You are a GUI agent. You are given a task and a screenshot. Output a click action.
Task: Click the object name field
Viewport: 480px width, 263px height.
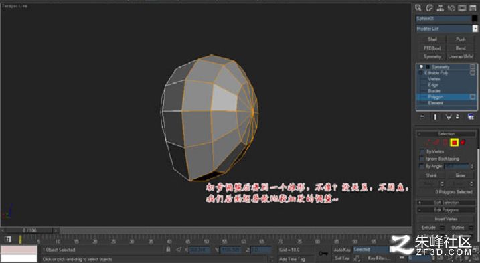443,19
